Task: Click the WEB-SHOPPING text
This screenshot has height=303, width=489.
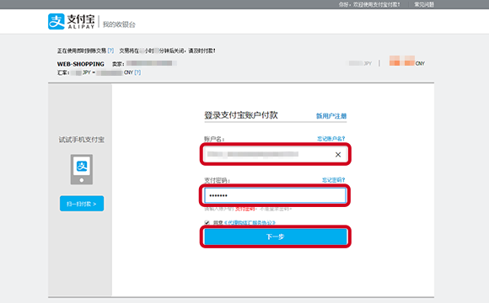Action: pyautogui.click(x=80, y=64)
